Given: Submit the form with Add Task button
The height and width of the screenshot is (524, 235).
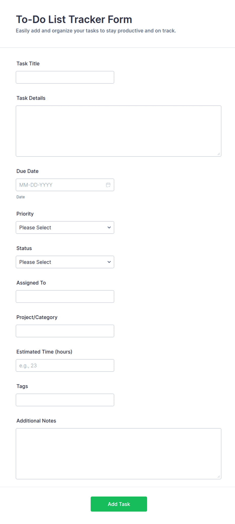Looking at the screenshot, I should point(119,504).
